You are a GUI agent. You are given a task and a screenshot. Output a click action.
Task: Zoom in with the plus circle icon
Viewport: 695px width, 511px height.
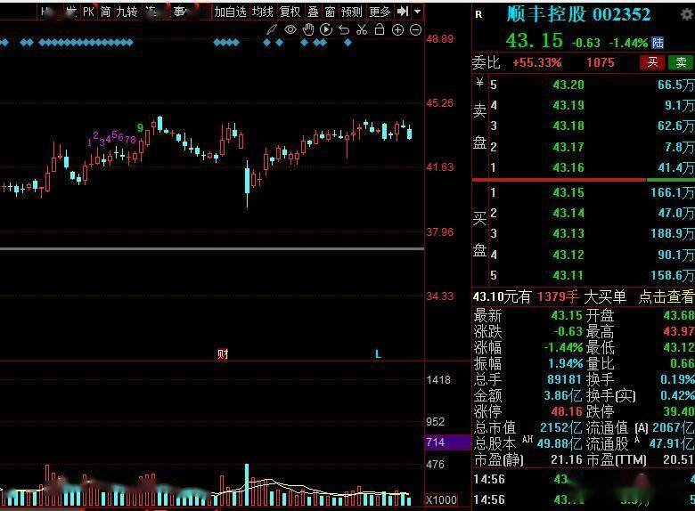397,29
